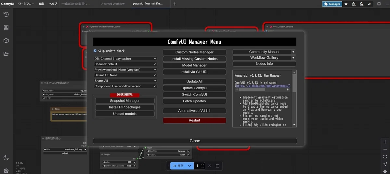Open Alternatives of A1111

(x=194, y=111)
